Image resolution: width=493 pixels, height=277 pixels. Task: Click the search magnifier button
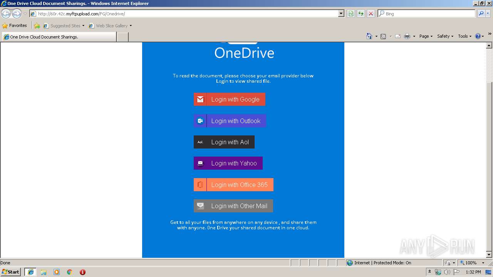[481, 13]
